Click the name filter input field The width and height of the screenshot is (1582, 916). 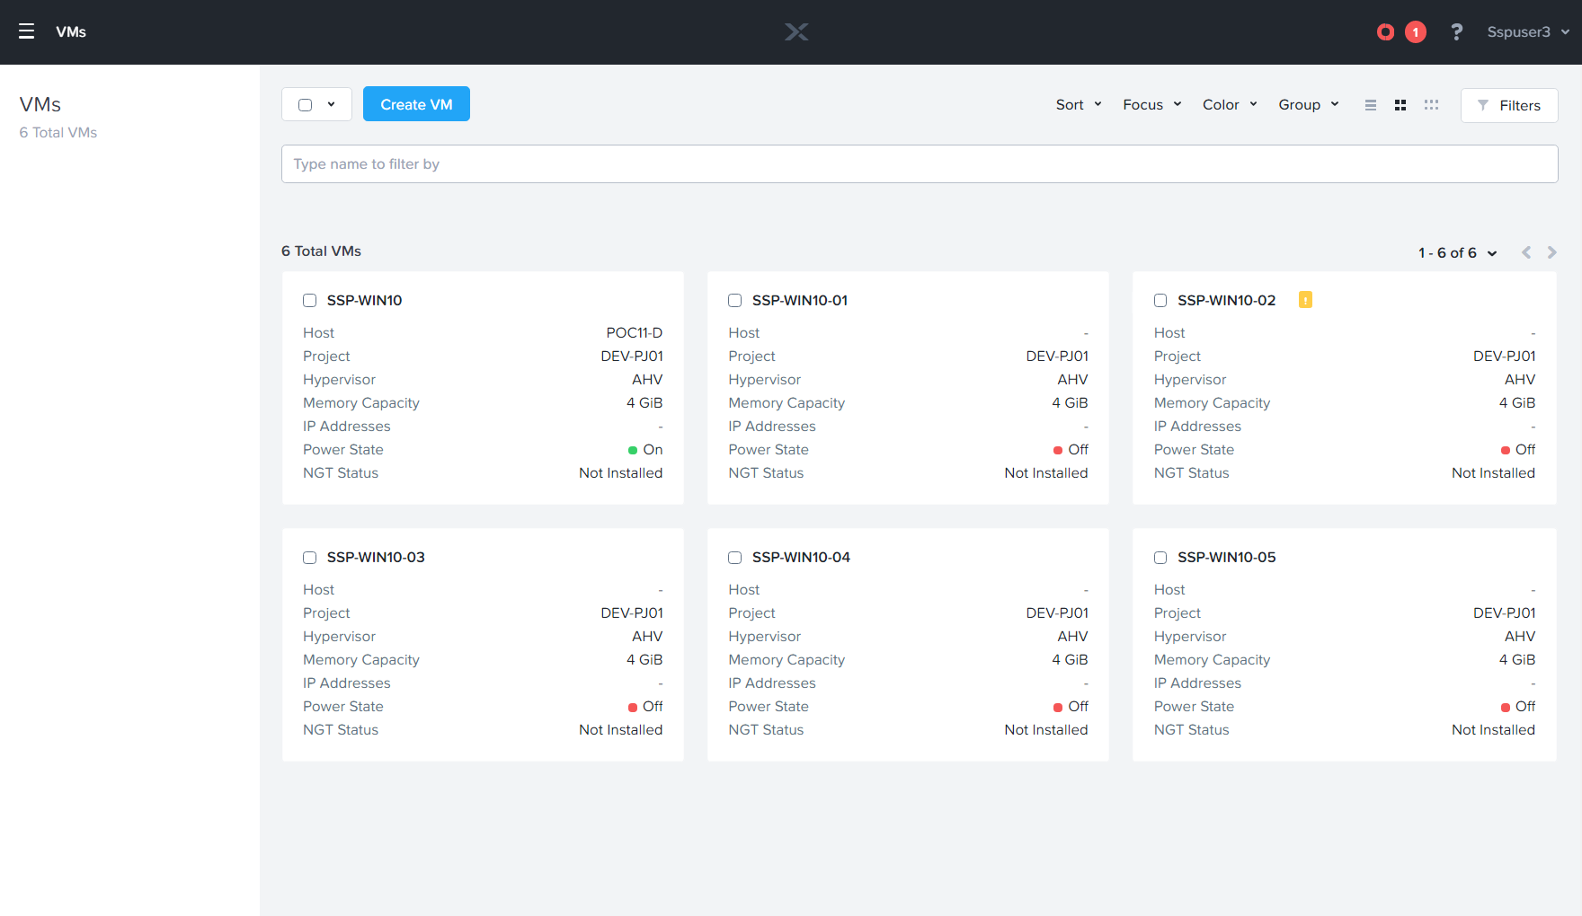pyautogui.click(x=919, y=163)
